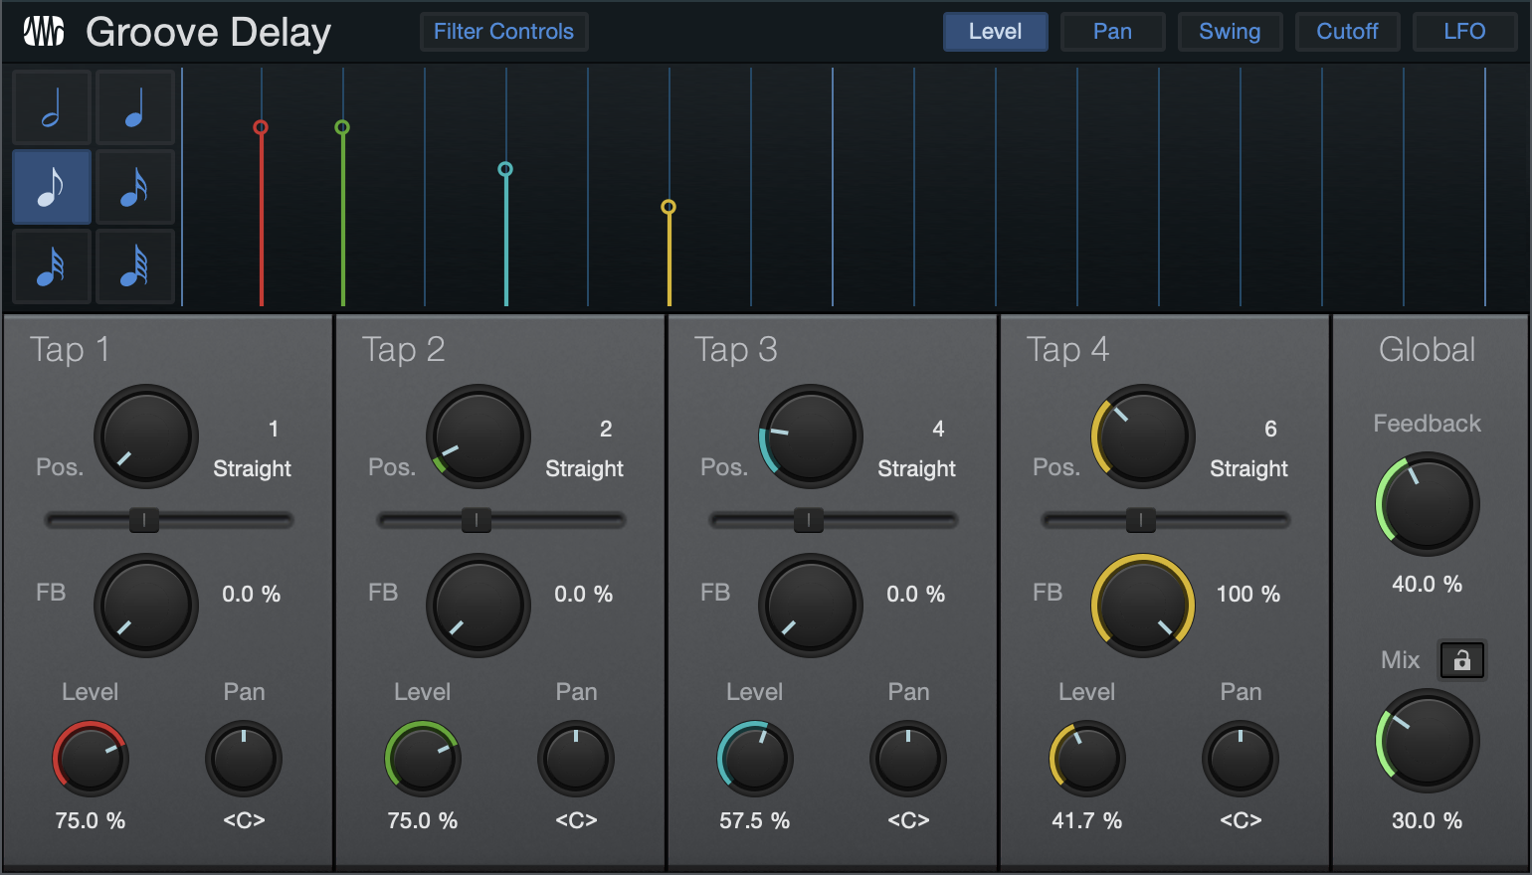Click the yellow Tap 4 level marker

pyautogui.click(x=669, y=207)
